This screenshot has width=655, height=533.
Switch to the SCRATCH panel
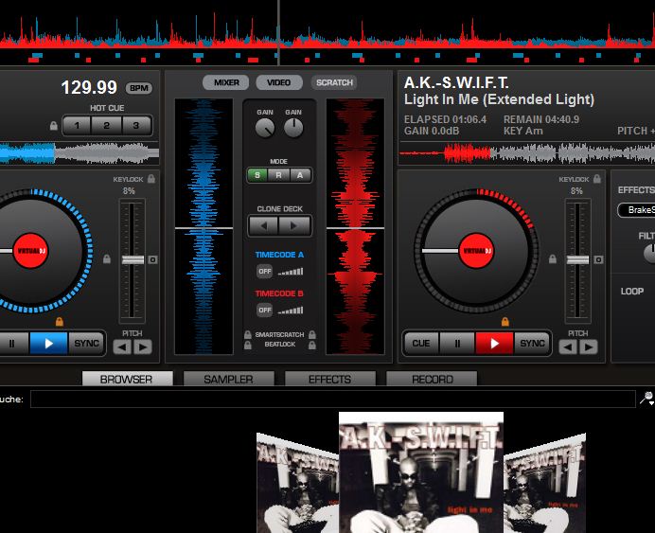pyautogui.click(x=334, y=82)
